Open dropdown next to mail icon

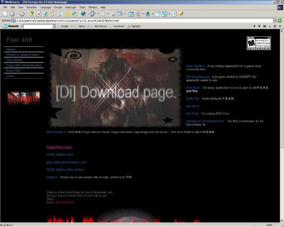tap(108, 14)
